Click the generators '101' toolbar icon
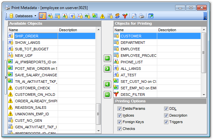This screenshot has height=140, width=213. [x=110, y=16]
